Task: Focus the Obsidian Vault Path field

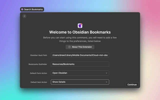Action: pos(80,55)
